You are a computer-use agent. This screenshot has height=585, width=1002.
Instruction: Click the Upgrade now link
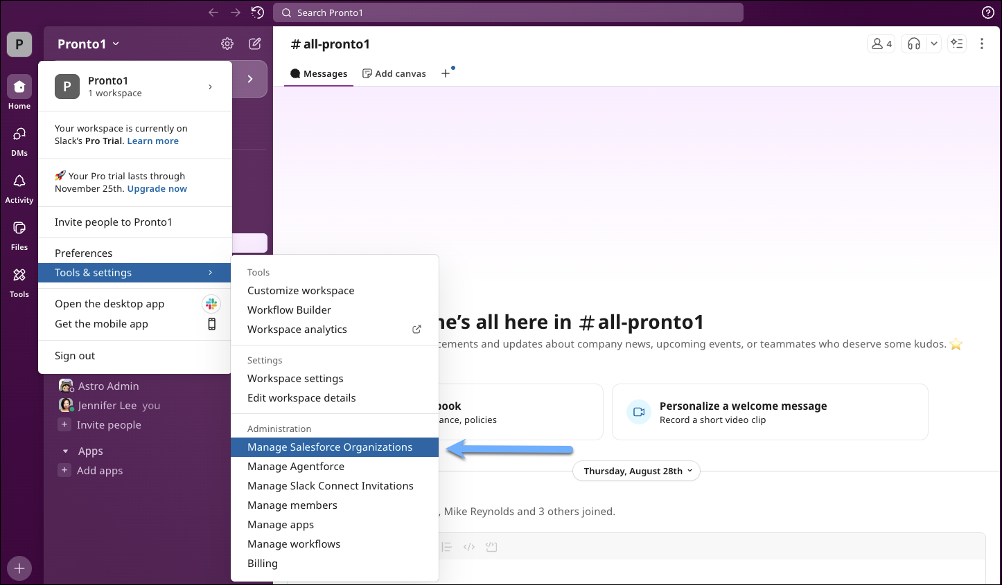click(x=157, y=188)
